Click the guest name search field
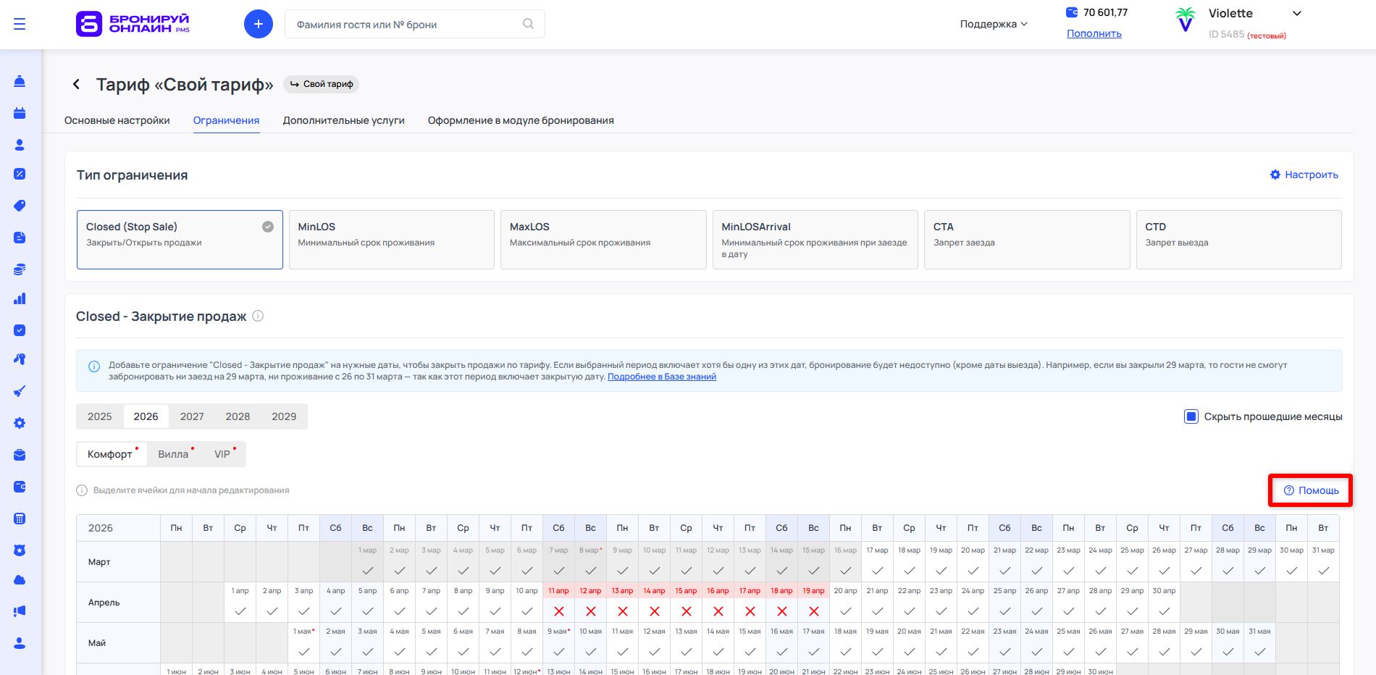Screen dimensions: 1376x675 coord(406,25)
